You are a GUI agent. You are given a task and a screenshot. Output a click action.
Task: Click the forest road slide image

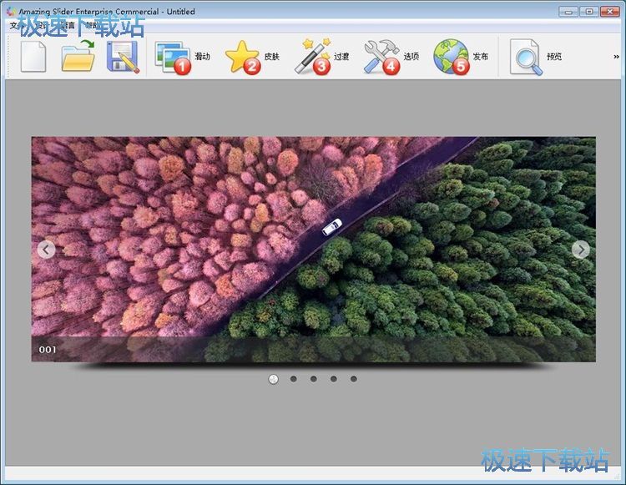pyautogui.click(x=313, y=249)
